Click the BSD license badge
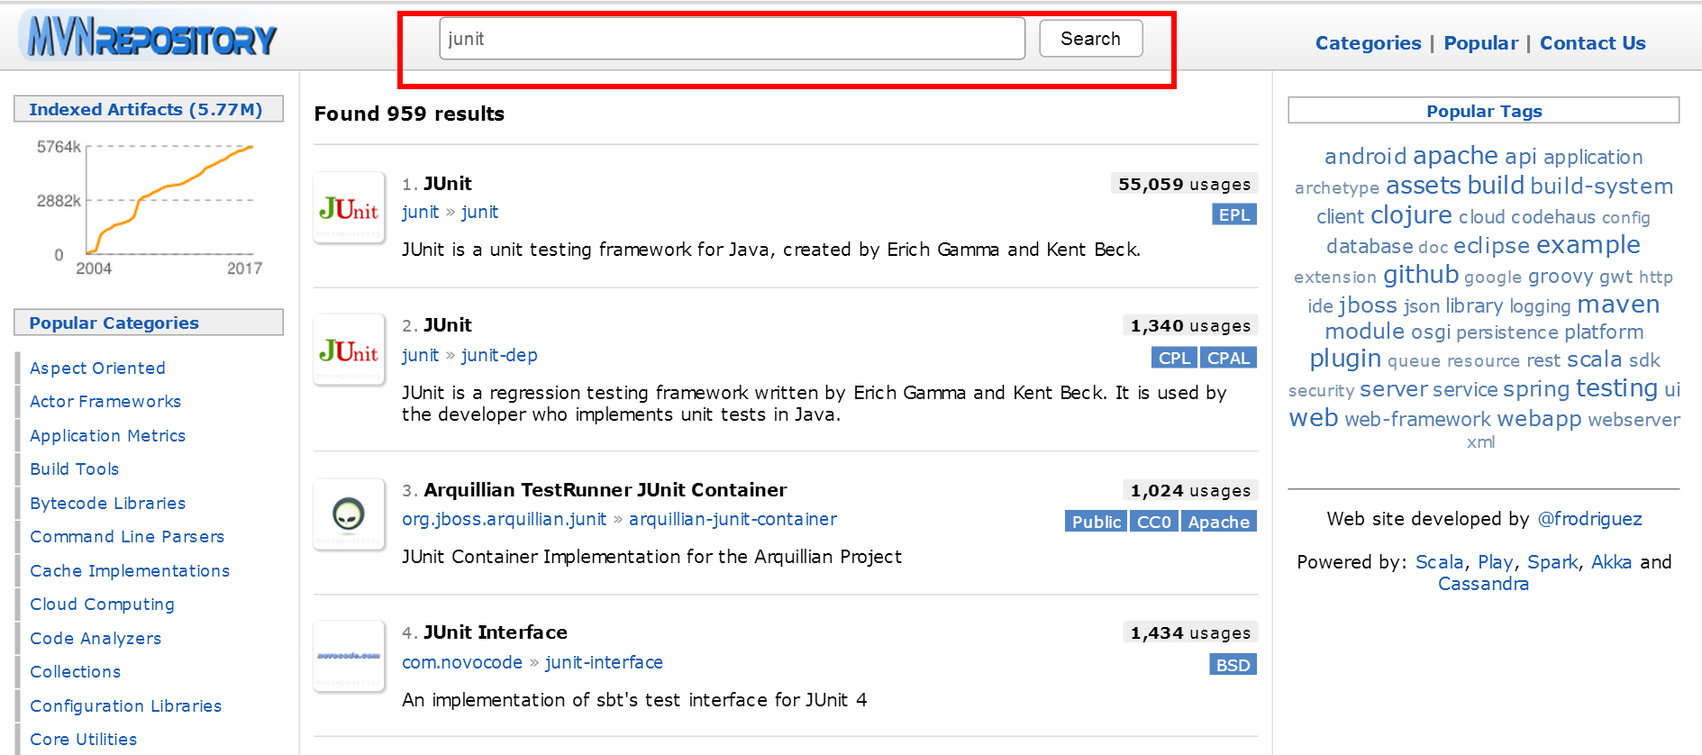 1233,665
